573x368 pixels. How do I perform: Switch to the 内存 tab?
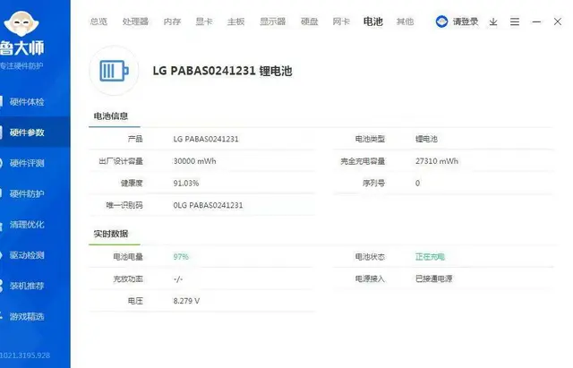click(x=172, y=21)
